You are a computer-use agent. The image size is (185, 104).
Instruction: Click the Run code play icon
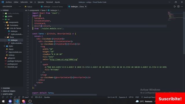175,7
